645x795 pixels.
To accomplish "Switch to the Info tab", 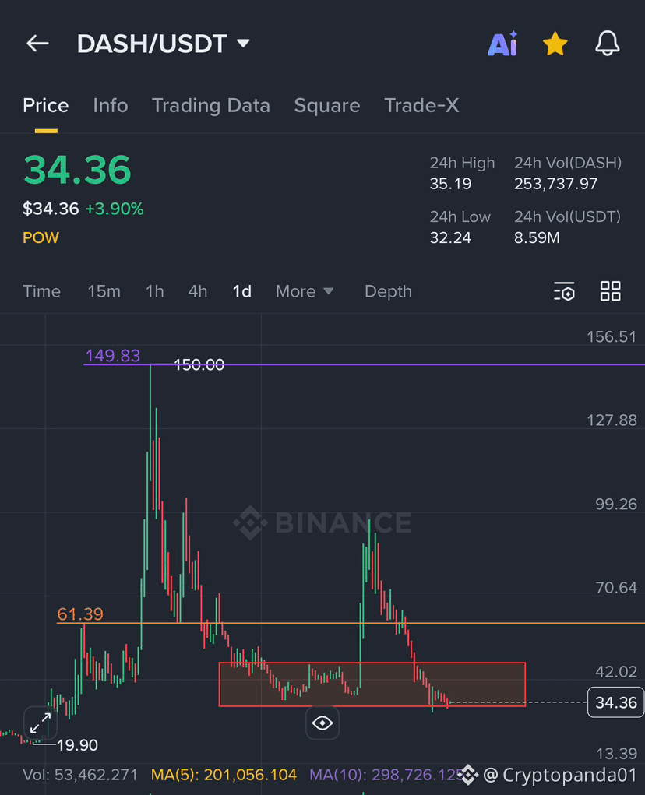I will (x=111, y=105).
